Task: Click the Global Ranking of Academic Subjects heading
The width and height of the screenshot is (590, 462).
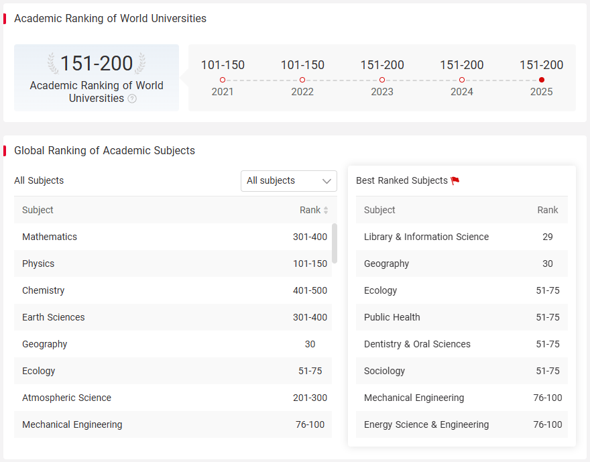Action: [105, 150]
